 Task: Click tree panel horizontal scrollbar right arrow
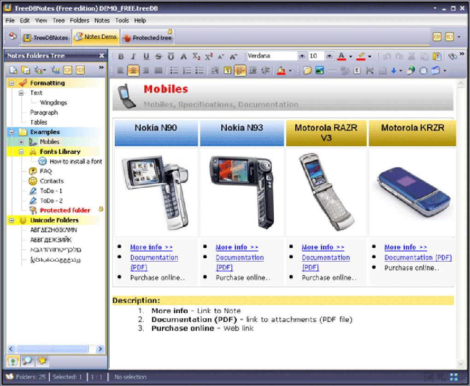pos(100,349)
